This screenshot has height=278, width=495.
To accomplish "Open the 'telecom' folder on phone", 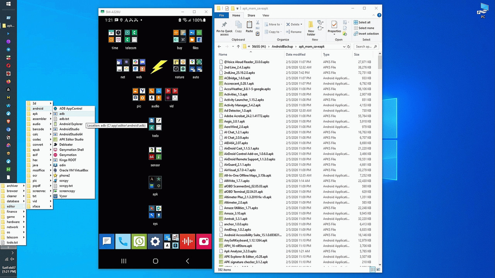I will pyautogui.click(x=131, y=39).
